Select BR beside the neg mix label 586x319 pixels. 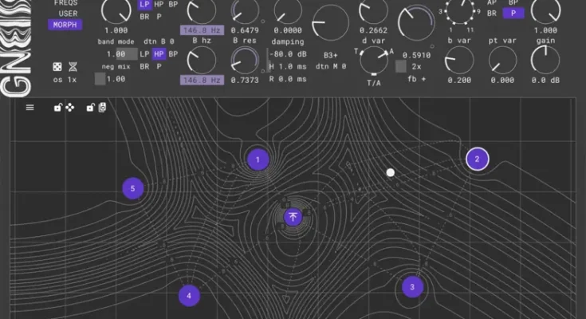click(144, 66)
